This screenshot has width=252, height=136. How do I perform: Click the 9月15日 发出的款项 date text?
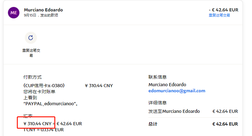41,15
